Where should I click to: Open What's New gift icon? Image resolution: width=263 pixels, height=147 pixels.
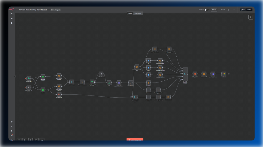12,136
